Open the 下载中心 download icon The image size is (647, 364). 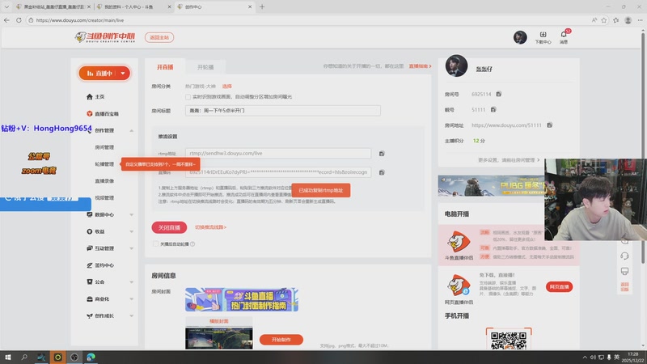pos(543,36)
